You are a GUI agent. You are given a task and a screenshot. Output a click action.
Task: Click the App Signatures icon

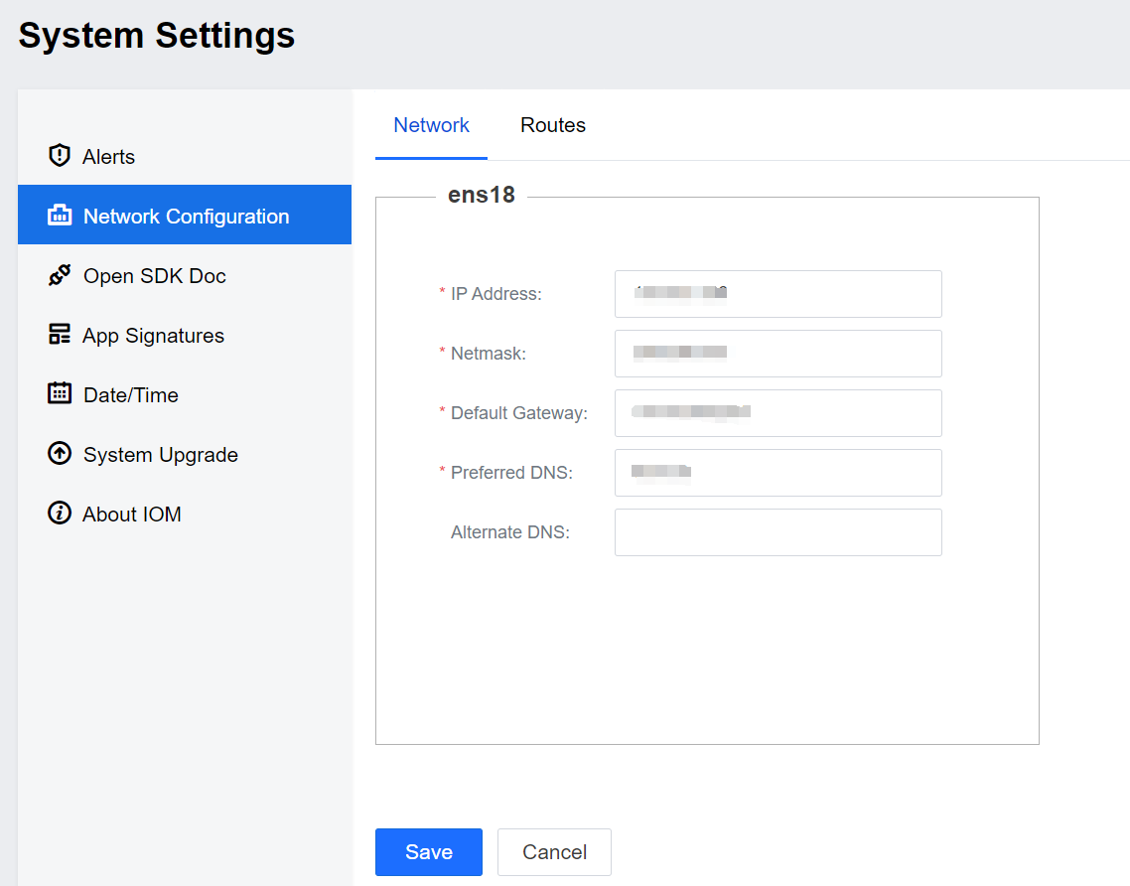click(60, 335)
